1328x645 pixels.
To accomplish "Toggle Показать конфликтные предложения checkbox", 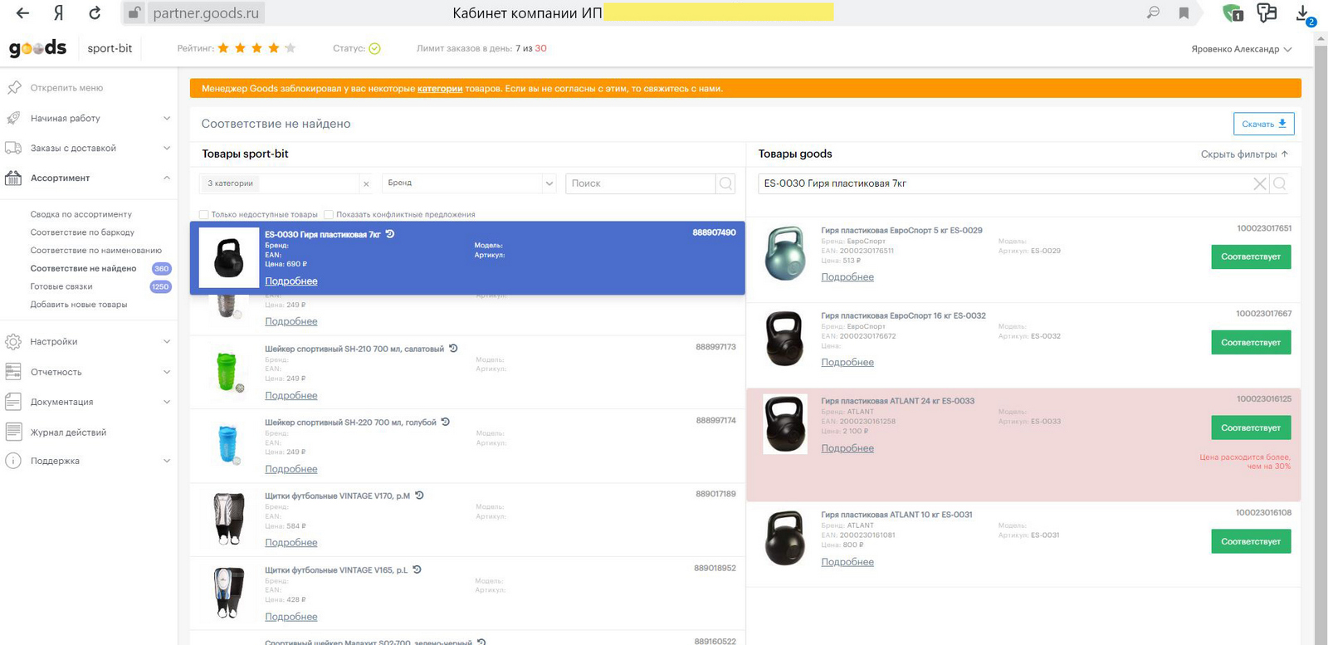I will click(329, 214).
